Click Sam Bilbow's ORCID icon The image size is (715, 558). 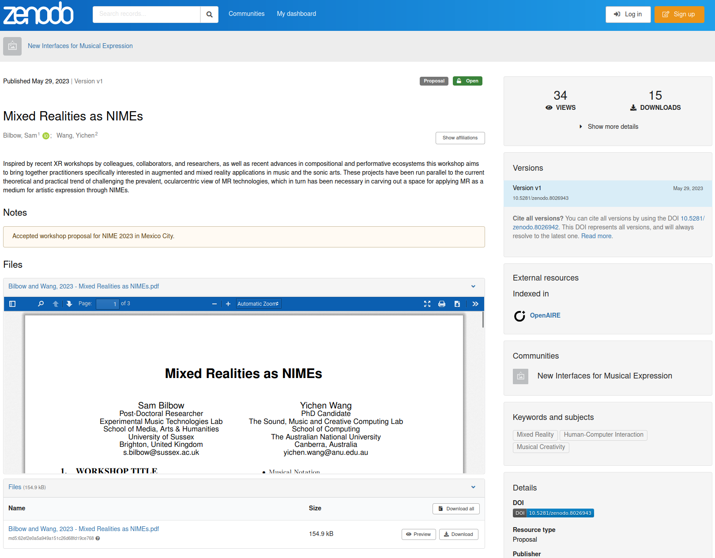(46, 136)
